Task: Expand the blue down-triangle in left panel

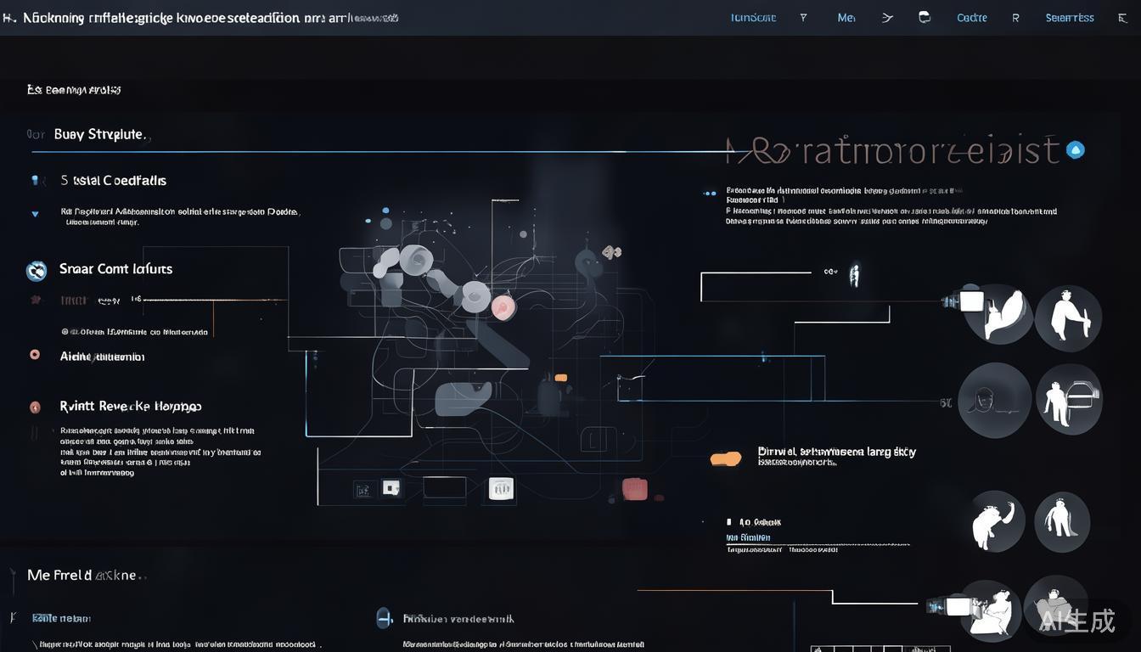Action: tap(35, 214)
